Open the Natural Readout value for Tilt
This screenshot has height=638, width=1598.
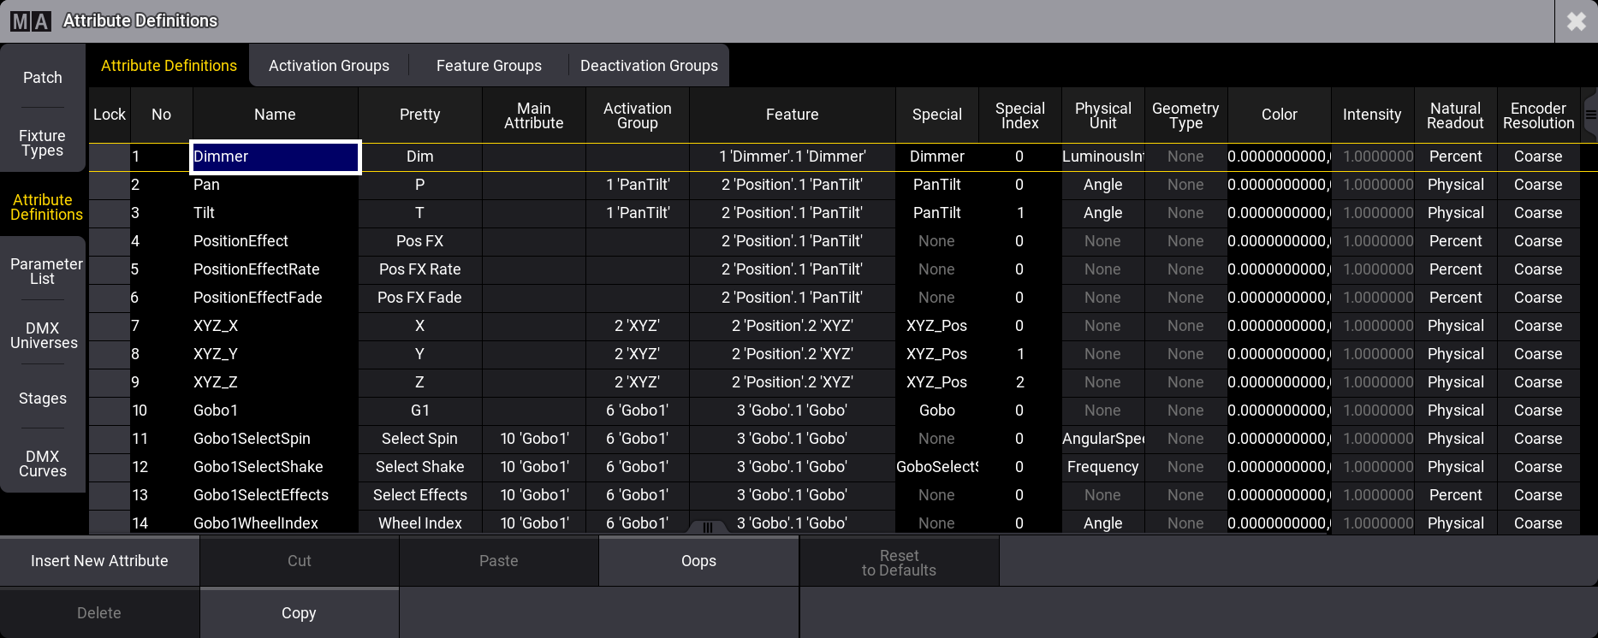click(1455, 213)
